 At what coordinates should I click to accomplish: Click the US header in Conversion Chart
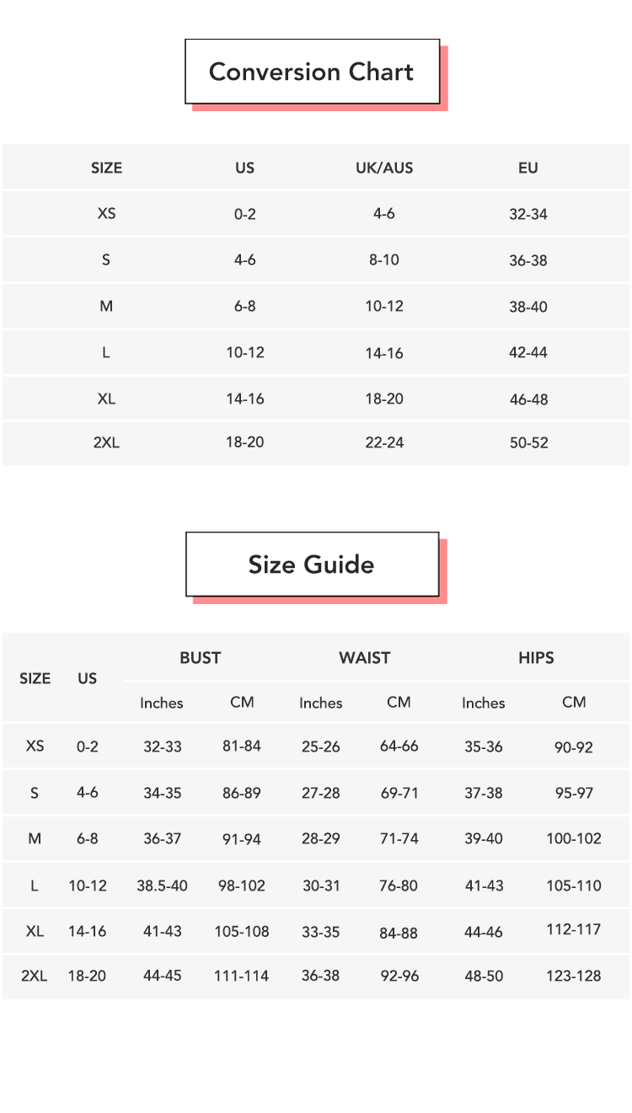click(x=244, y=168)
